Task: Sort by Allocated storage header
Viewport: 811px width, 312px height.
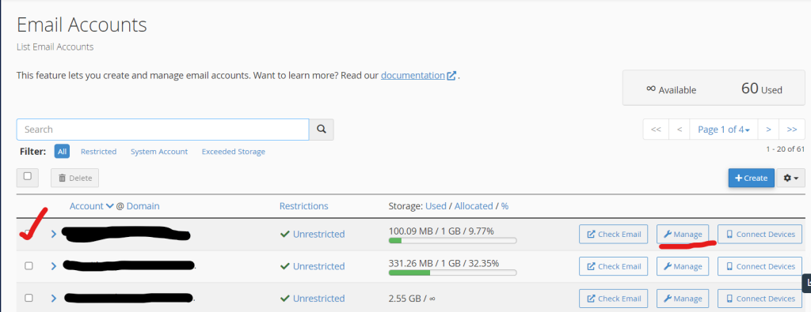Action: 474,206
